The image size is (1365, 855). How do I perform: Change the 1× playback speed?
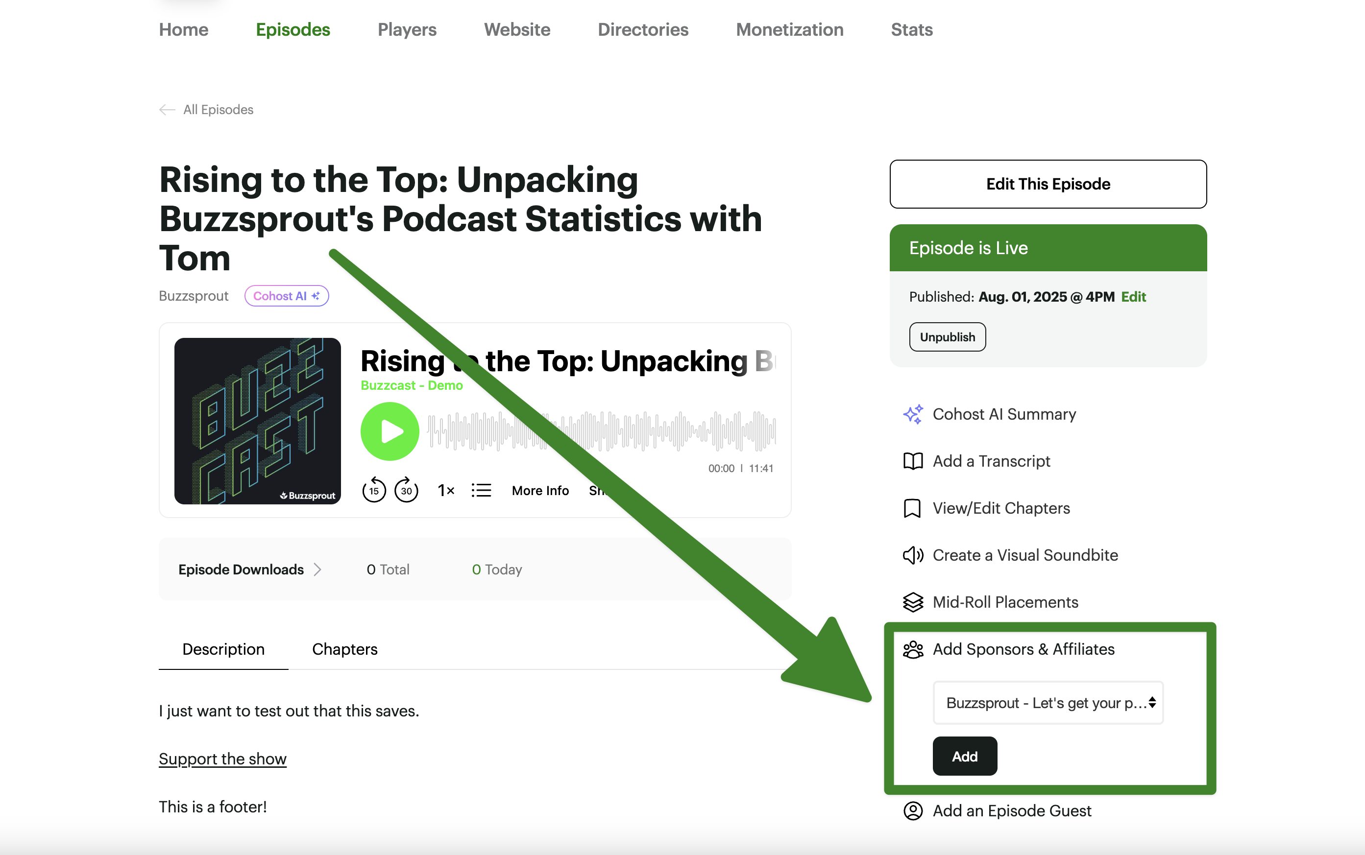[x=446, y=490]
